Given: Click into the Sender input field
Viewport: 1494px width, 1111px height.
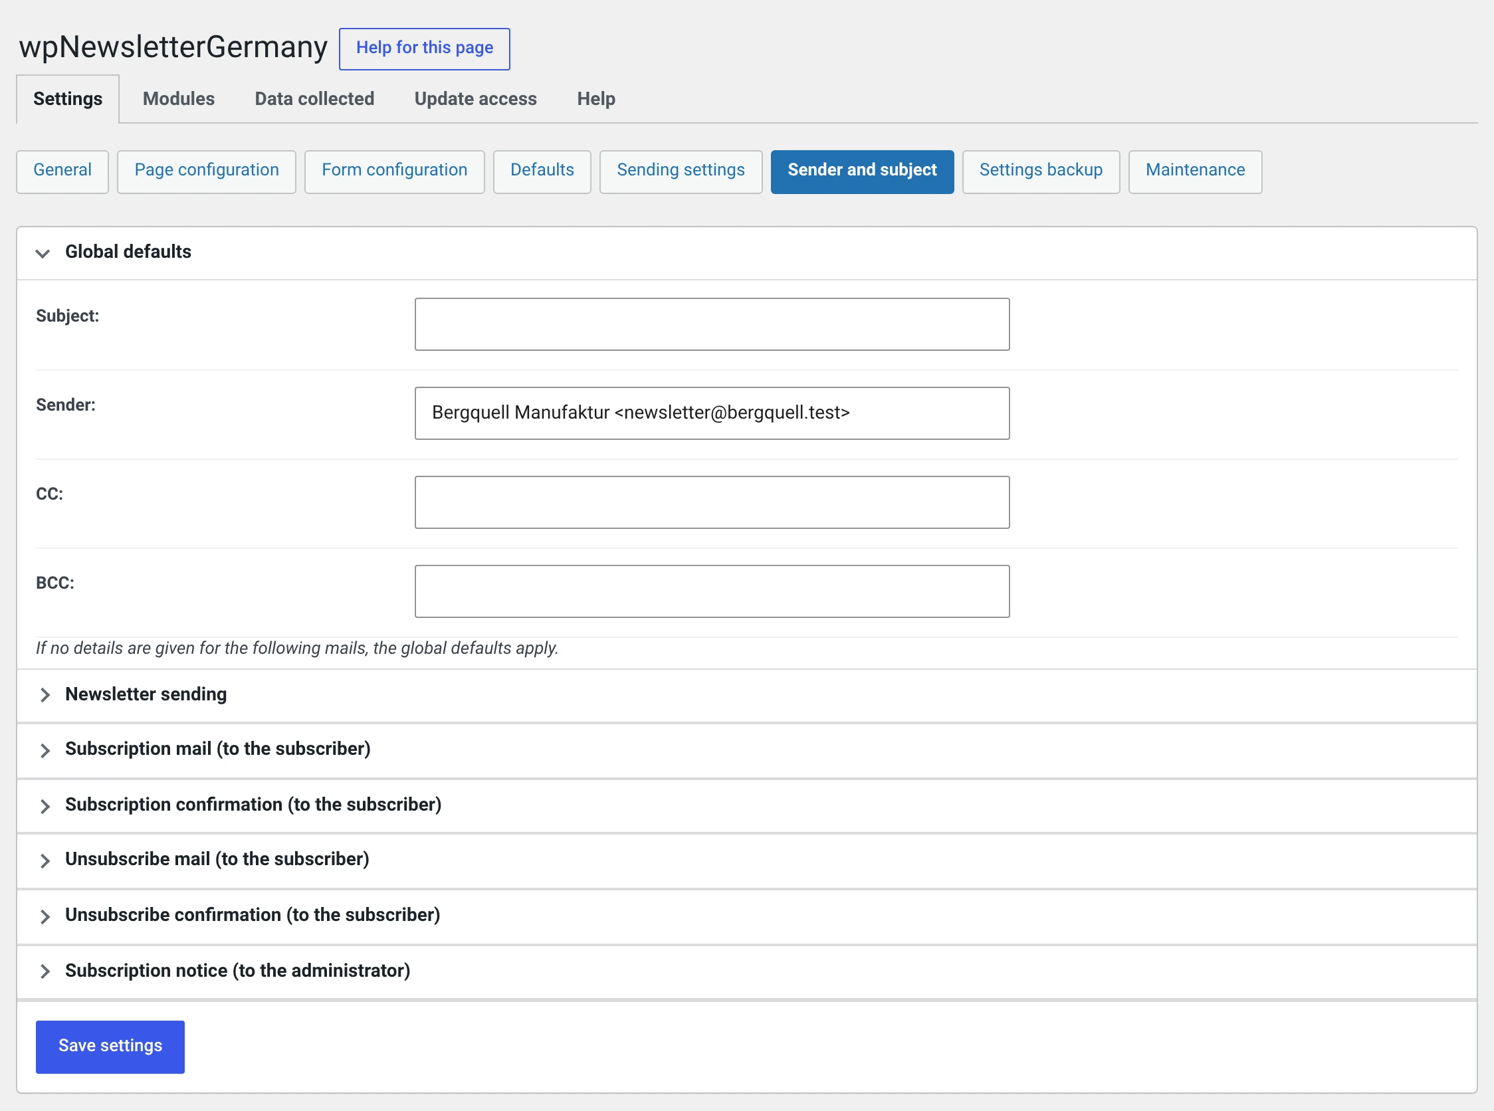Looking at the screenshot, I should (712, 413).
